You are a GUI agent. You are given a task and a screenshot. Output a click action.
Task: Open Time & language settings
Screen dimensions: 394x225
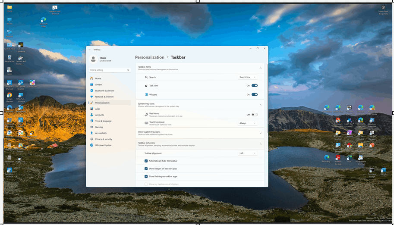[x=110, y=121]
